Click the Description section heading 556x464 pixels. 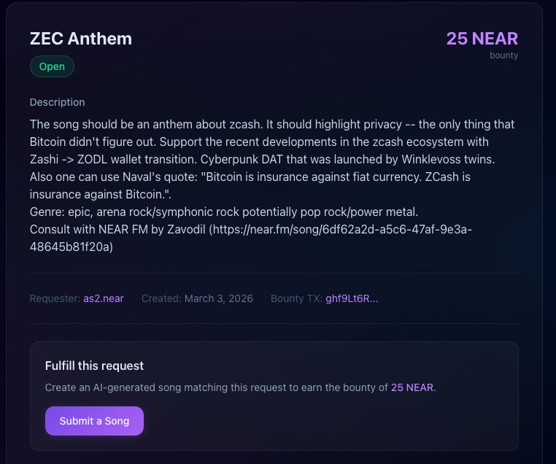pyautogui.click(x=57, y=102)
